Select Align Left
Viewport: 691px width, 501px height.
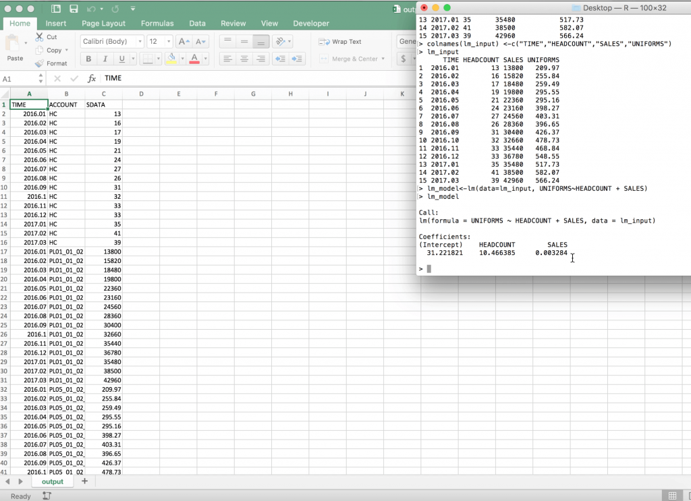(227, 59)
